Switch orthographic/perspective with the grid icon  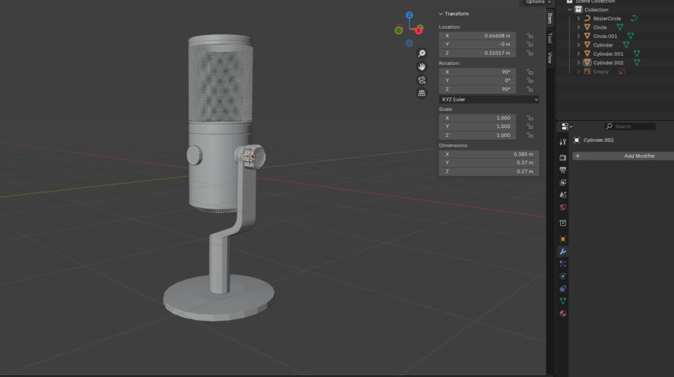click(x=422, y=93)
